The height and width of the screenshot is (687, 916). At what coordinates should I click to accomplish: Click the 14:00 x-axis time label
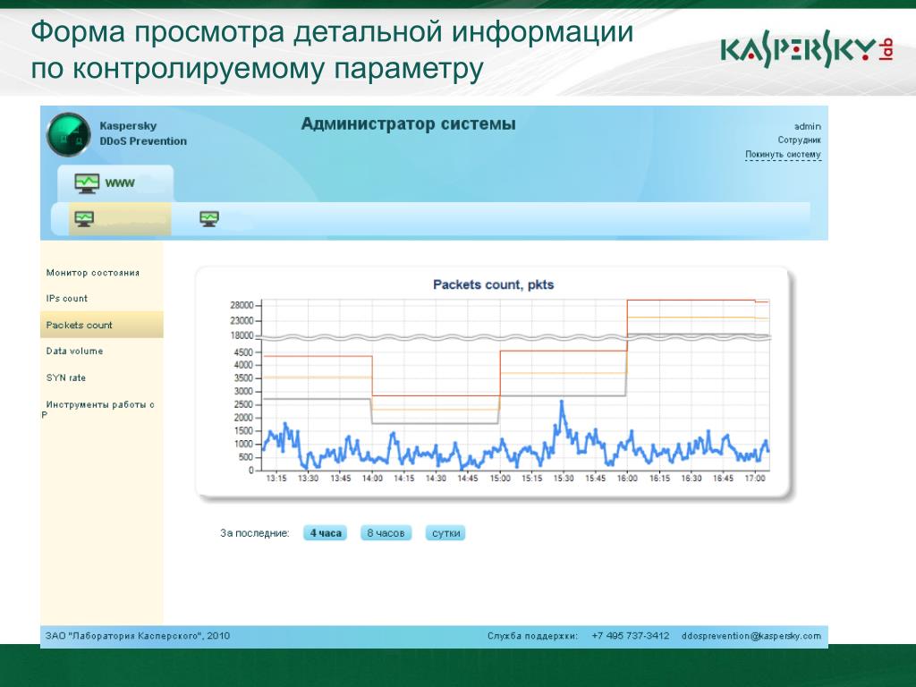372,479
